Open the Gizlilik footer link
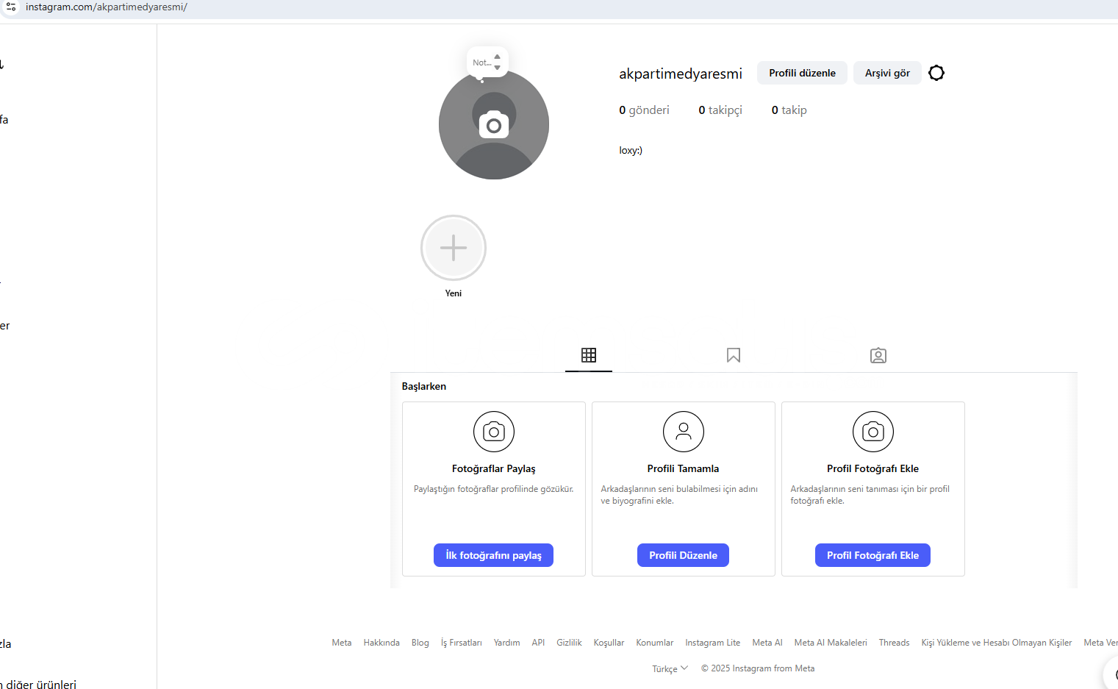The width and height of the screenshot is (1118, 689). tap(569, 643)
